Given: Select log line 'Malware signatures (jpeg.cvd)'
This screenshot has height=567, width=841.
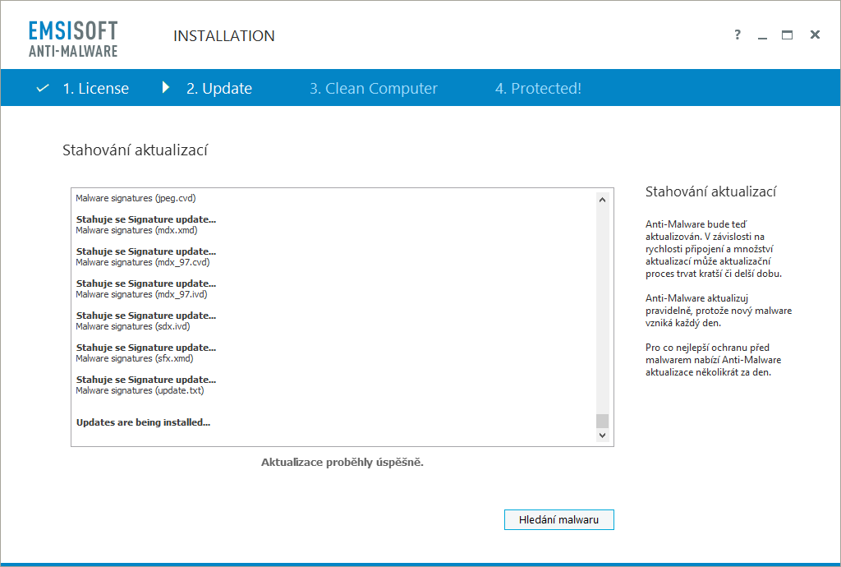Looking at the screenshot, I should pos(136,198).
